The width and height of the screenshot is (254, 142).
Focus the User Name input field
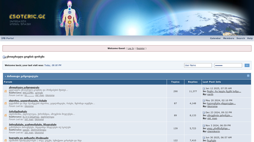tap(198, 65)
